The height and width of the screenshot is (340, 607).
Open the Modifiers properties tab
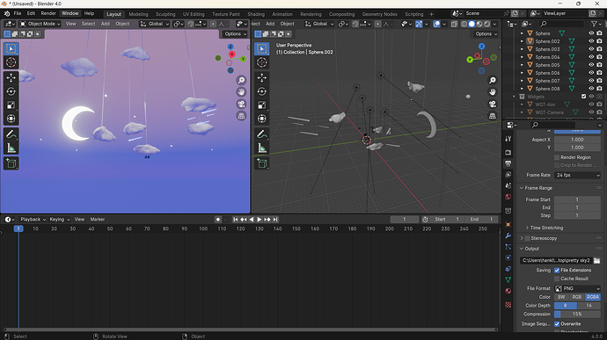point(508,235)
